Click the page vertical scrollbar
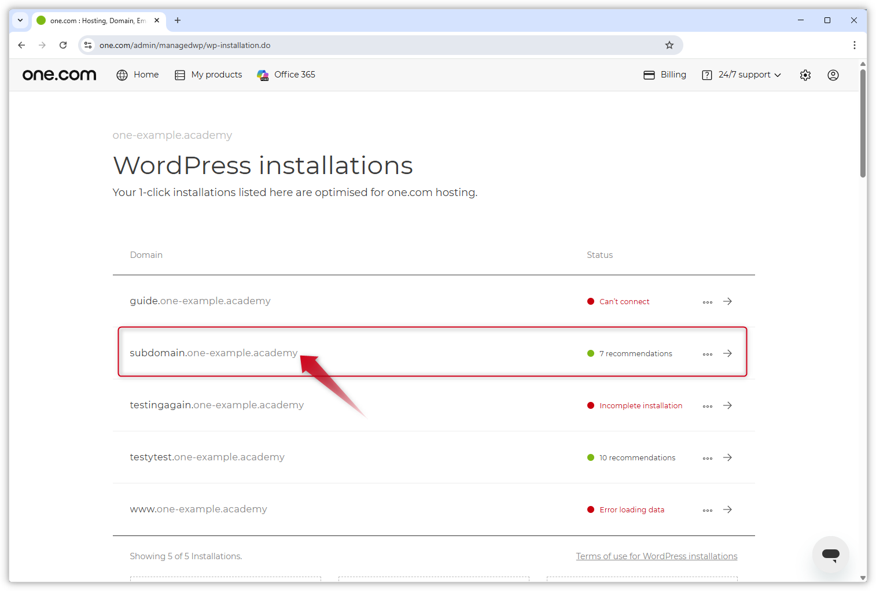This screenshot has width=876, height=591. pos(863,124)
